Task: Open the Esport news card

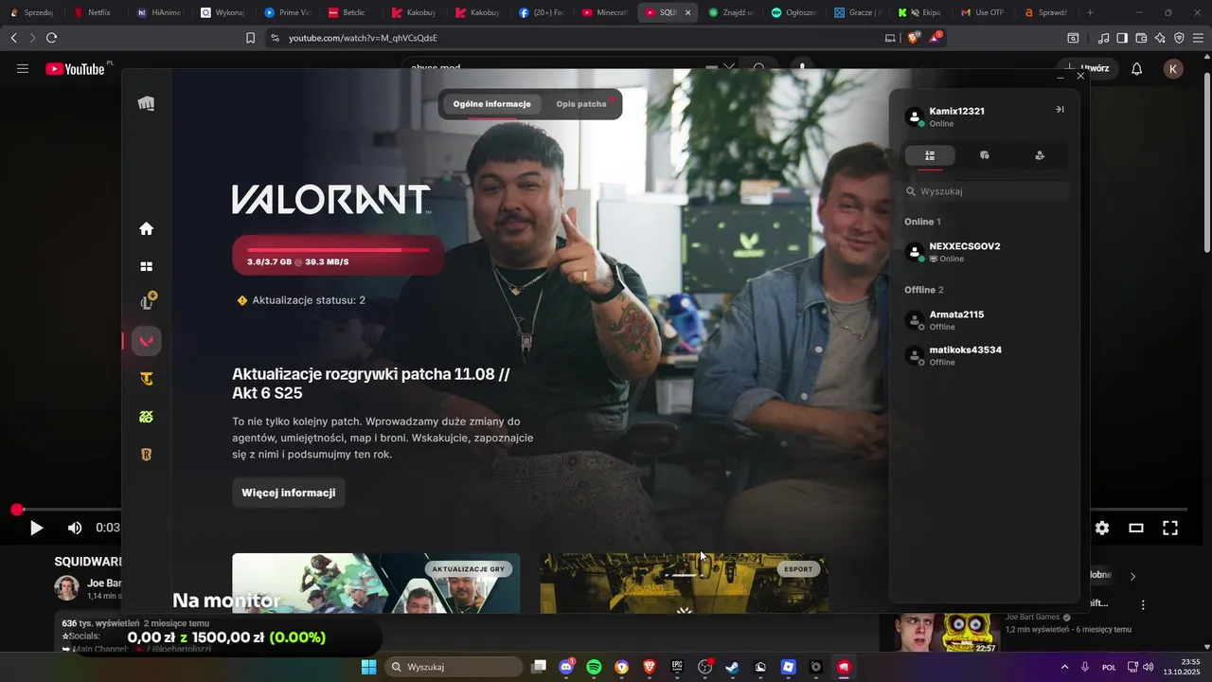Action: [x=684, y=583]
